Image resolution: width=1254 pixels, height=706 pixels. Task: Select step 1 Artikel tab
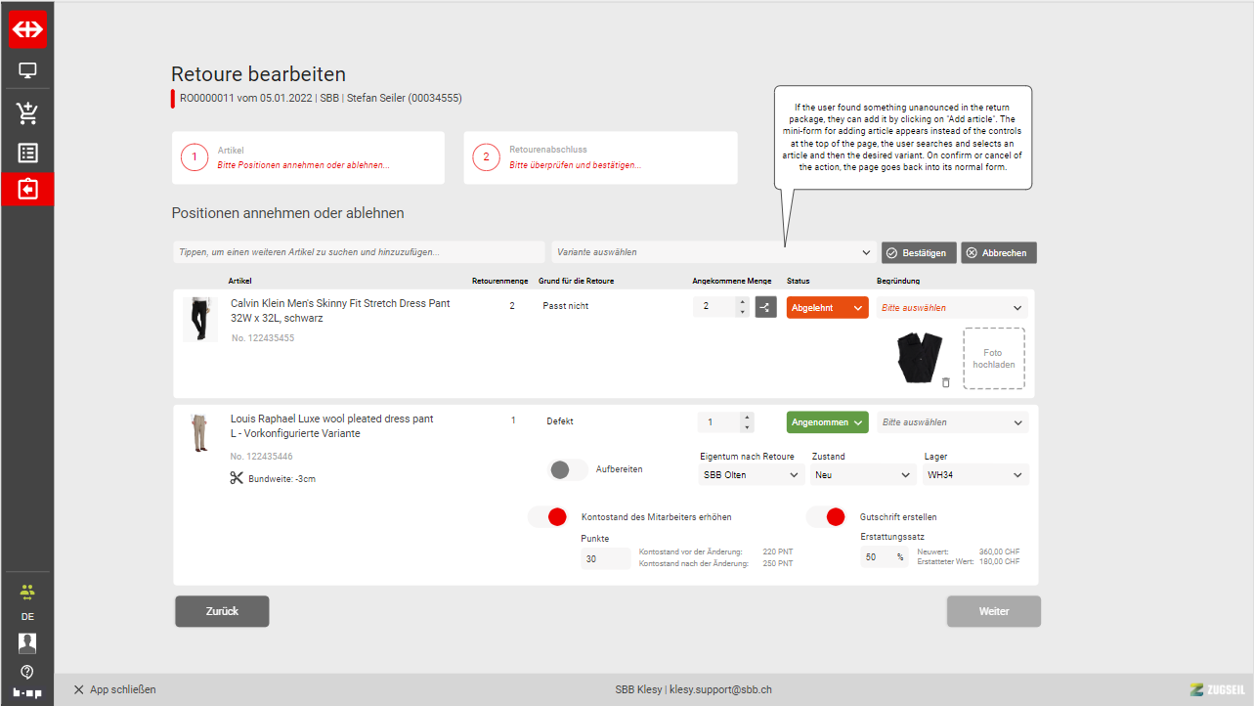click(x=308, y=158)
